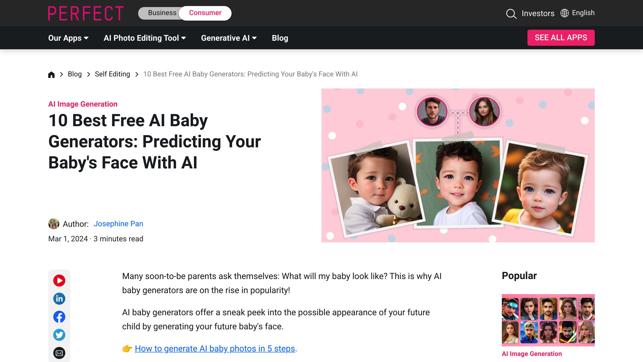This screenshot has width=643, height=362.
Task: Share the article via the YouTube icon
Action: pos(59,281)
